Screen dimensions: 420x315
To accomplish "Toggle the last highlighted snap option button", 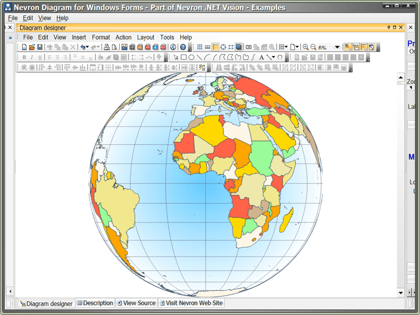I will tap(371, 47).
